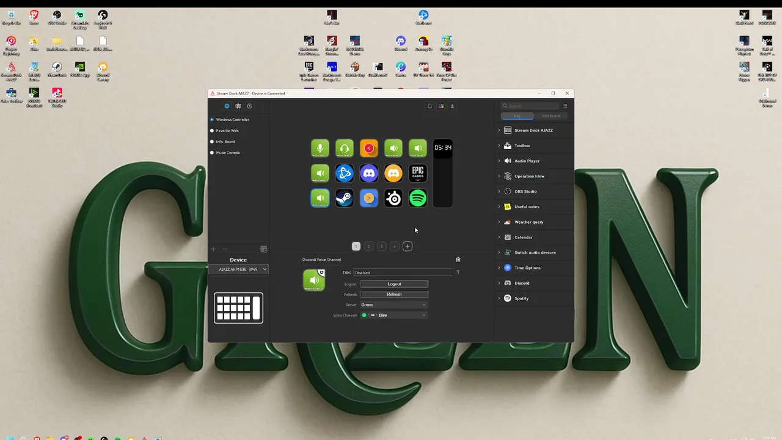The height and width of the screenshot is (440, 782).
Task: Click the device layout thumbnail
Action: [238, 308]
